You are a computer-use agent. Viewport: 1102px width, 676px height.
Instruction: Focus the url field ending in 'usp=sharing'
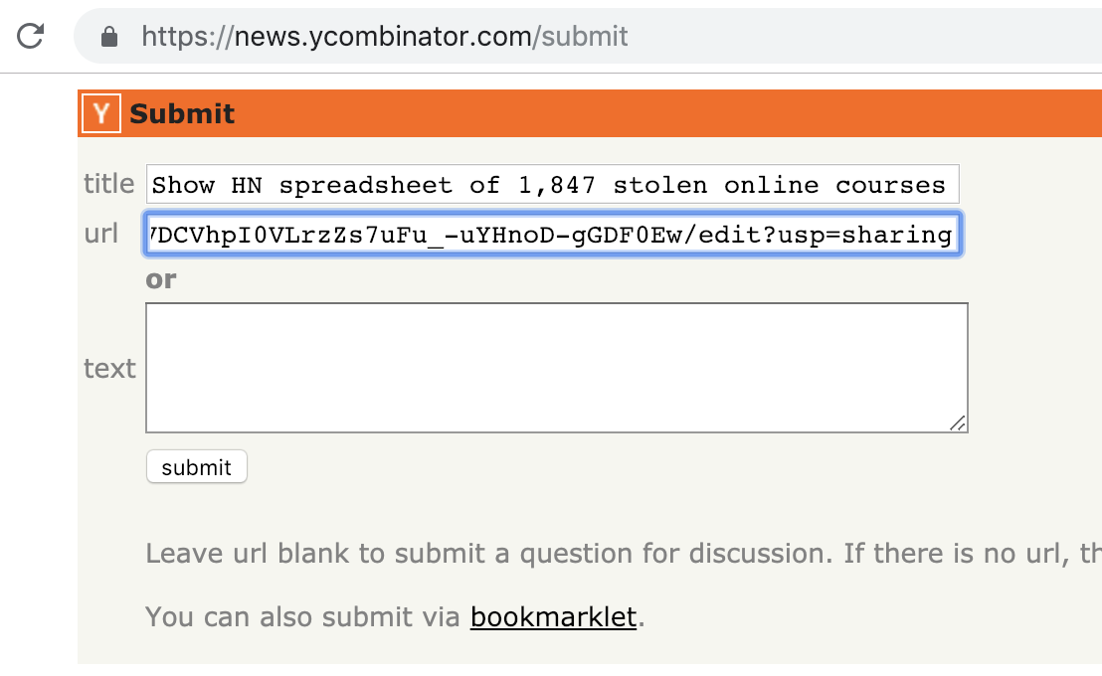coord(552,235)
